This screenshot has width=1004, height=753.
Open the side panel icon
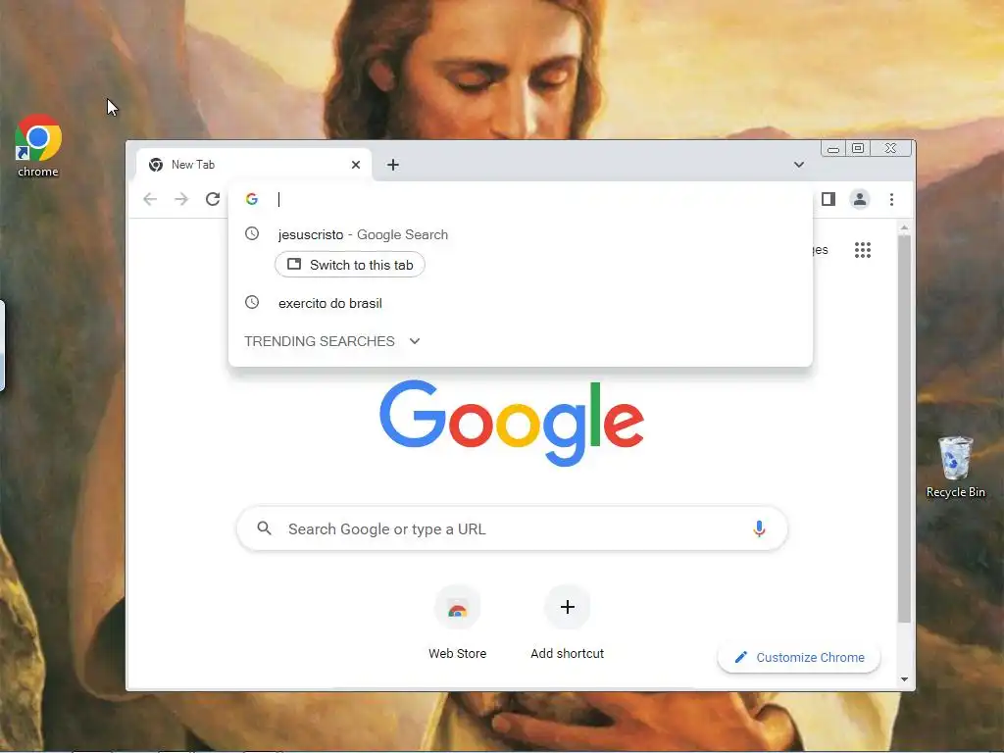[x=828, y=199]
